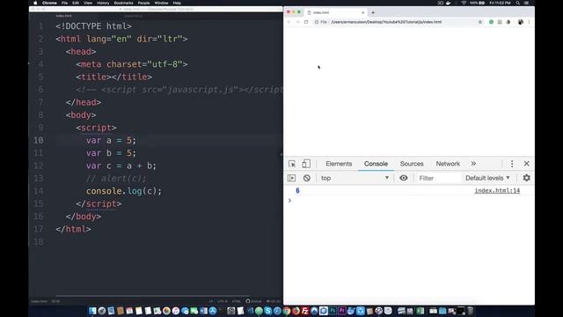Viewport: 563px width, 317px height.
Task: Reload the page in Chrome
Action: point(306,22)
